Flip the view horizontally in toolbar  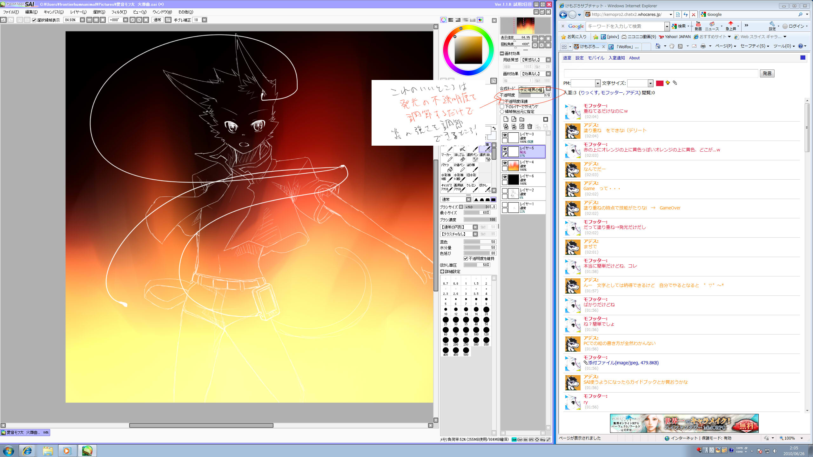[x=168, y=20]
